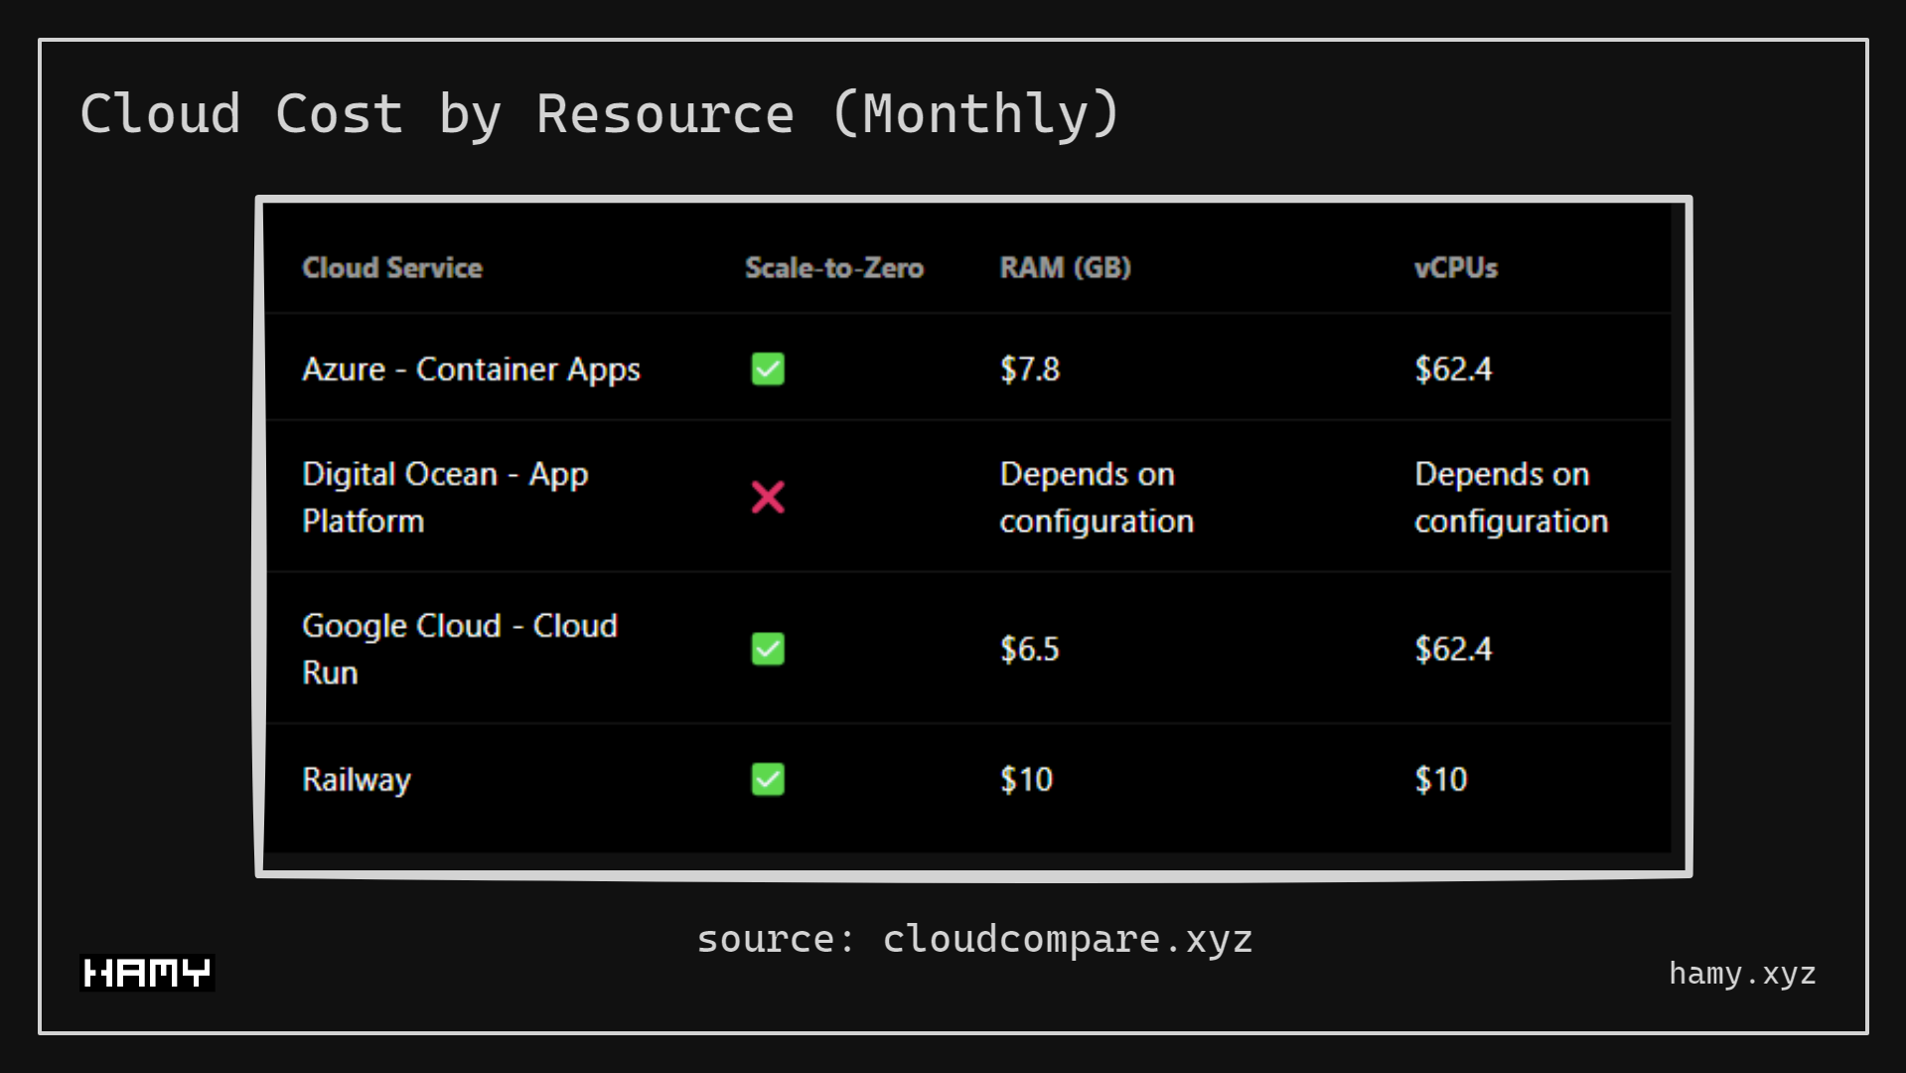
Task: Click the RAM (GB) column header
Action: coord(1065,267)
